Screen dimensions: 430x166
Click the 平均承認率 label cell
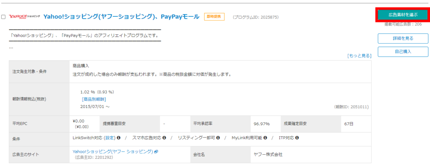pos(220,124)
